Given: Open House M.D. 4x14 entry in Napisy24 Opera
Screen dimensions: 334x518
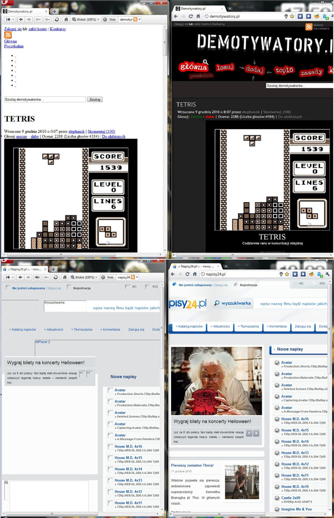Looking at the screenshot, I should [x=128, y=469].
